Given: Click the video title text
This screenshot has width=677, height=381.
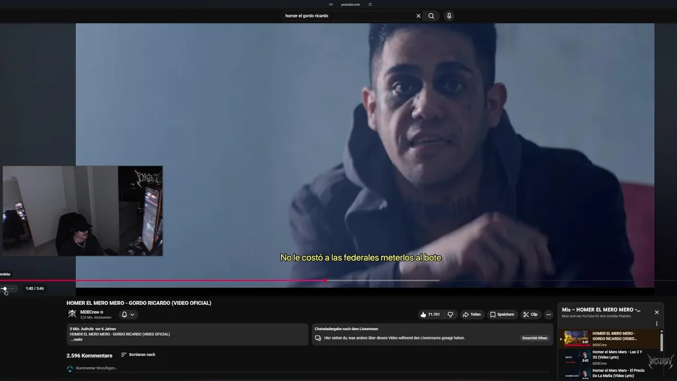Looking at the screenshot, I should (139, 303).
